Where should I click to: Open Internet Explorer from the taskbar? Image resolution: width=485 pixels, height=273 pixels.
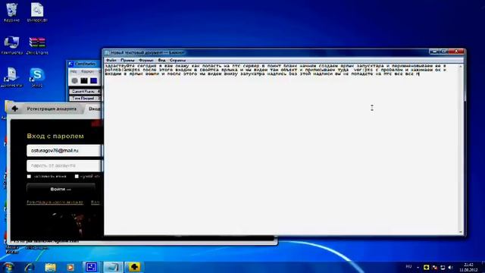[x=30, y=267]
